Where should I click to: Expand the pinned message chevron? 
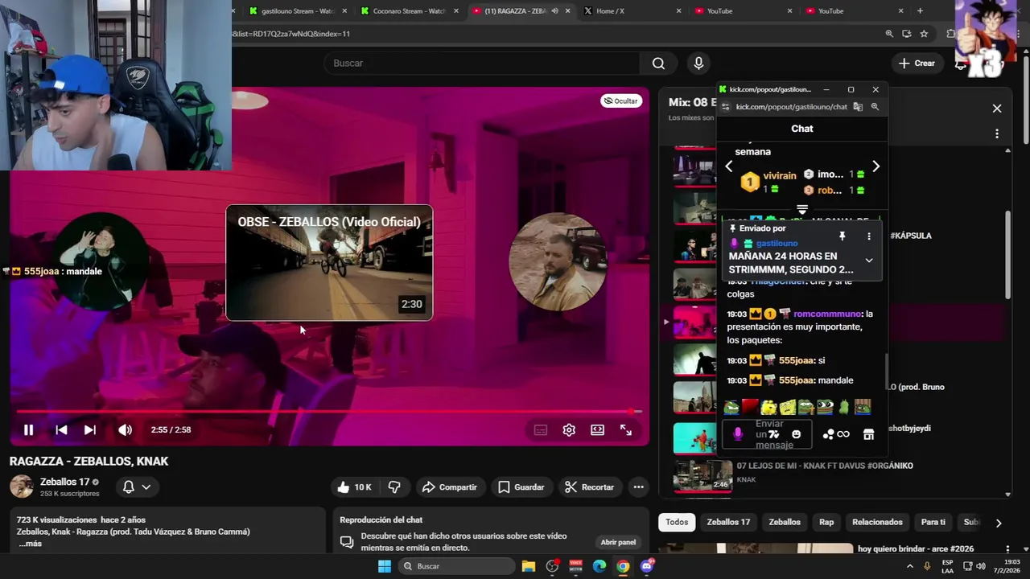[868, 261]
